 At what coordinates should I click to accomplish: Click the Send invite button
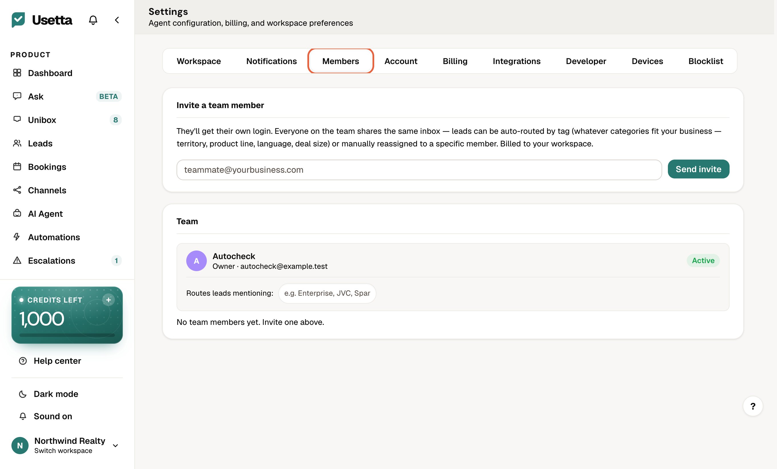pyautogui.click(x=698, y=169)
